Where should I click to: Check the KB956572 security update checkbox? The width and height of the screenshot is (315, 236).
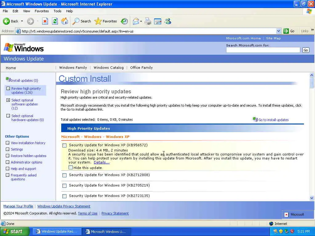pyautogui.click(x=65, y=145)
